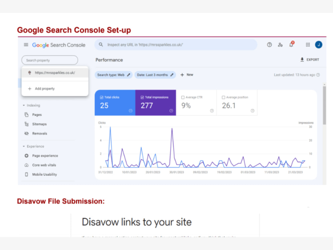Click the 31/12/2022 date on chart axis
Viewport: 333px width, 250px height.
(105, 172)
